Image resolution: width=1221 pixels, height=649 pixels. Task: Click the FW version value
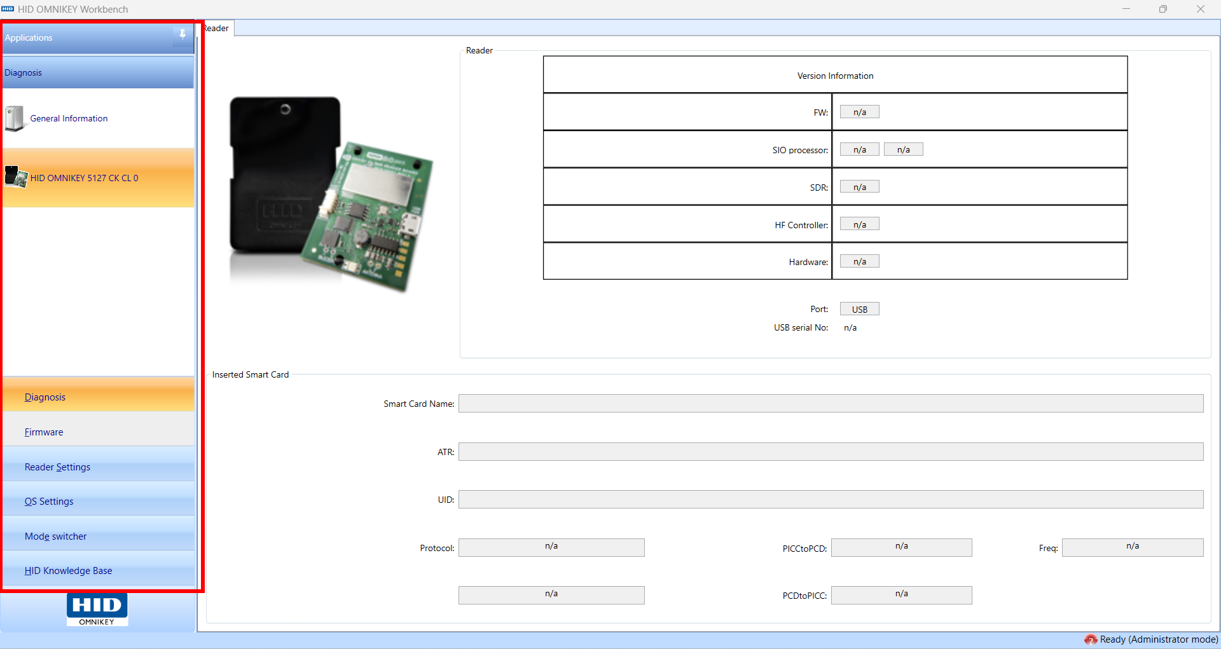pyautogui.click(x=860, y=112)
